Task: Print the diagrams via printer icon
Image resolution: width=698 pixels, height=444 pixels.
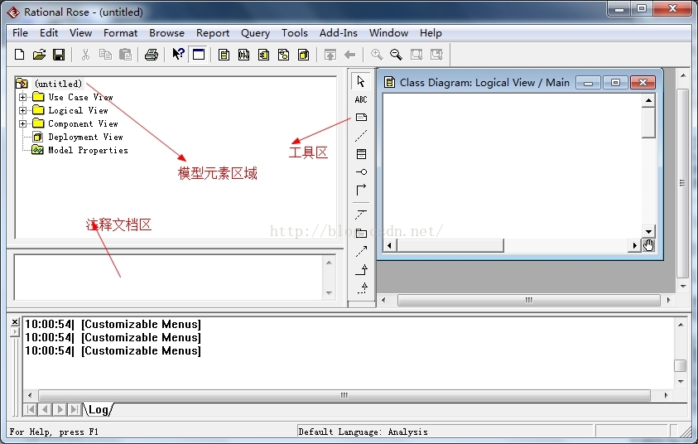Action: (152, 55)
